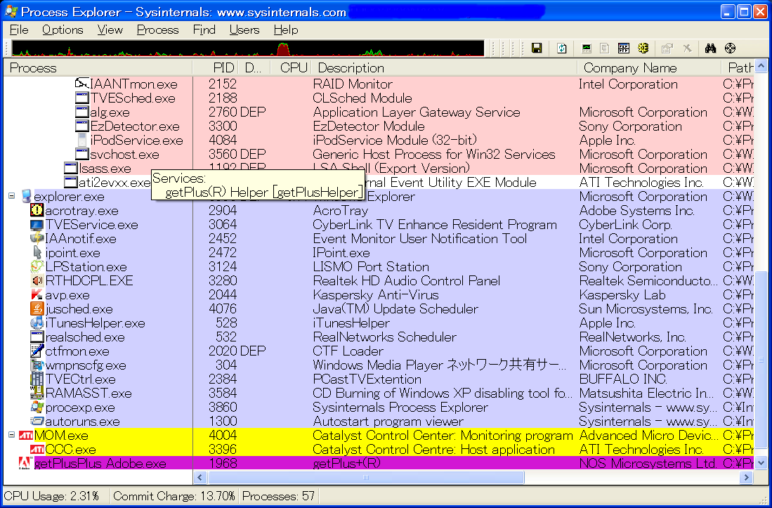
Task: Open the Options menu
Action: coord(63,30)
